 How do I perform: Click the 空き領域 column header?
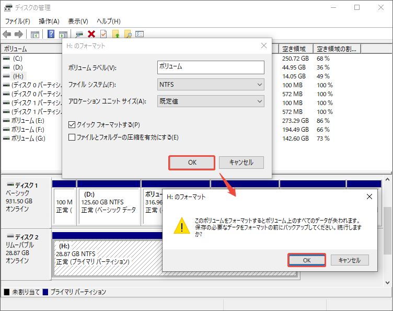pos(296,49)
